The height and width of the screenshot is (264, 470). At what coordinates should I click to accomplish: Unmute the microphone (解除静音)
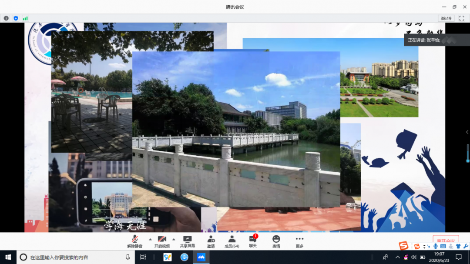[x=135, y=241]
